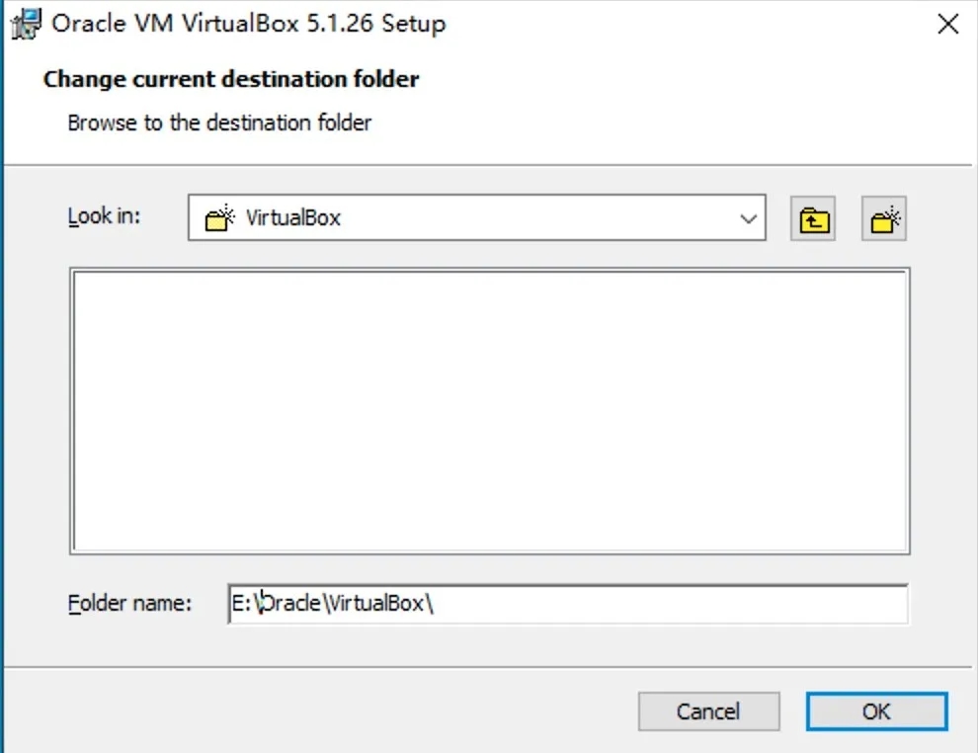Click the "Folder name:" label

pos(129,603)
